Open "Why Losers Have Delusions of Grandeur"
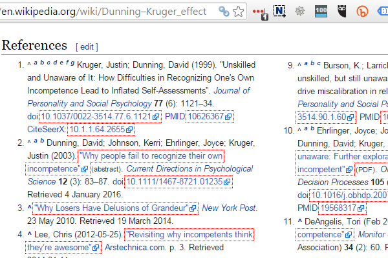388x258 pixels. point(111,208)
